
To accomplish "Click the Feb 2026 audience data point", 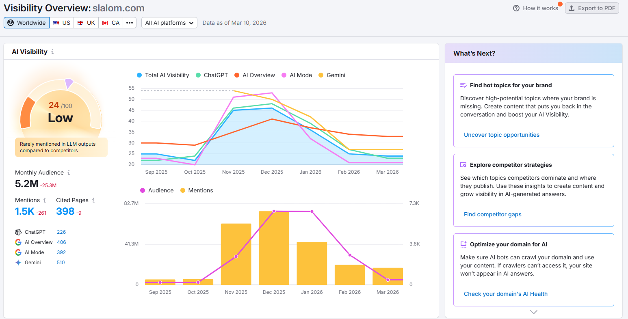I will point(350,255).
